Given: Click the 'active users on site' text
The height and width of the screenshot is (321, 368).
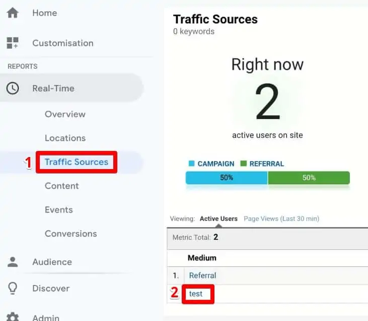Looking at the screenshot, I should [x=267, y=135].
